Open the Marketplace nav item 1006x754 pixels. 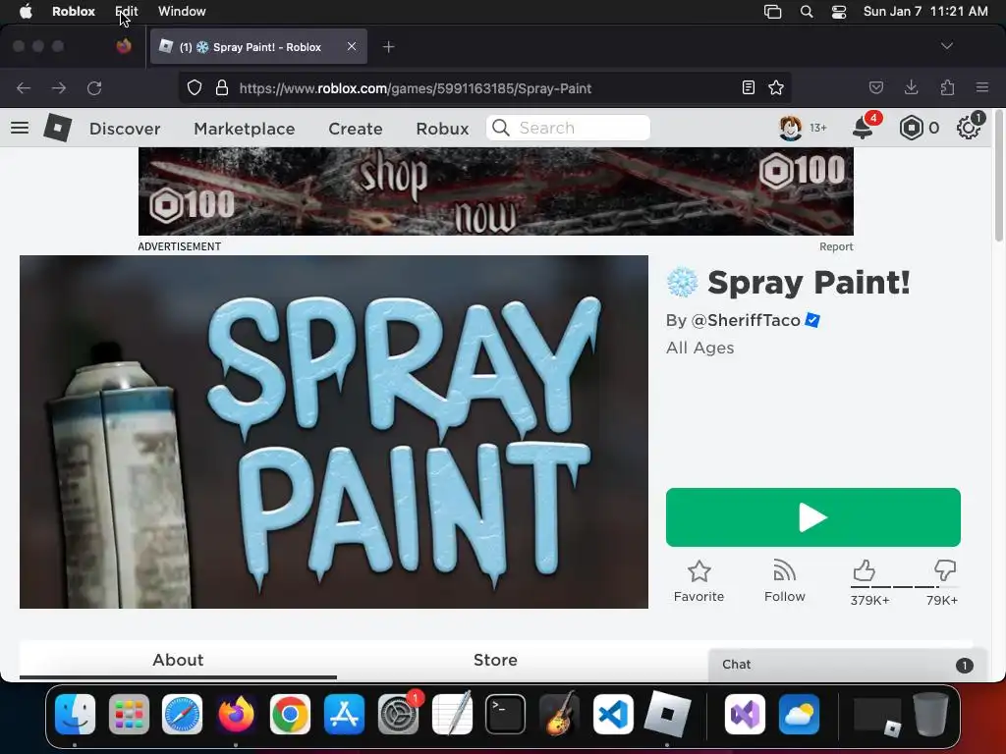pos(245,129)
